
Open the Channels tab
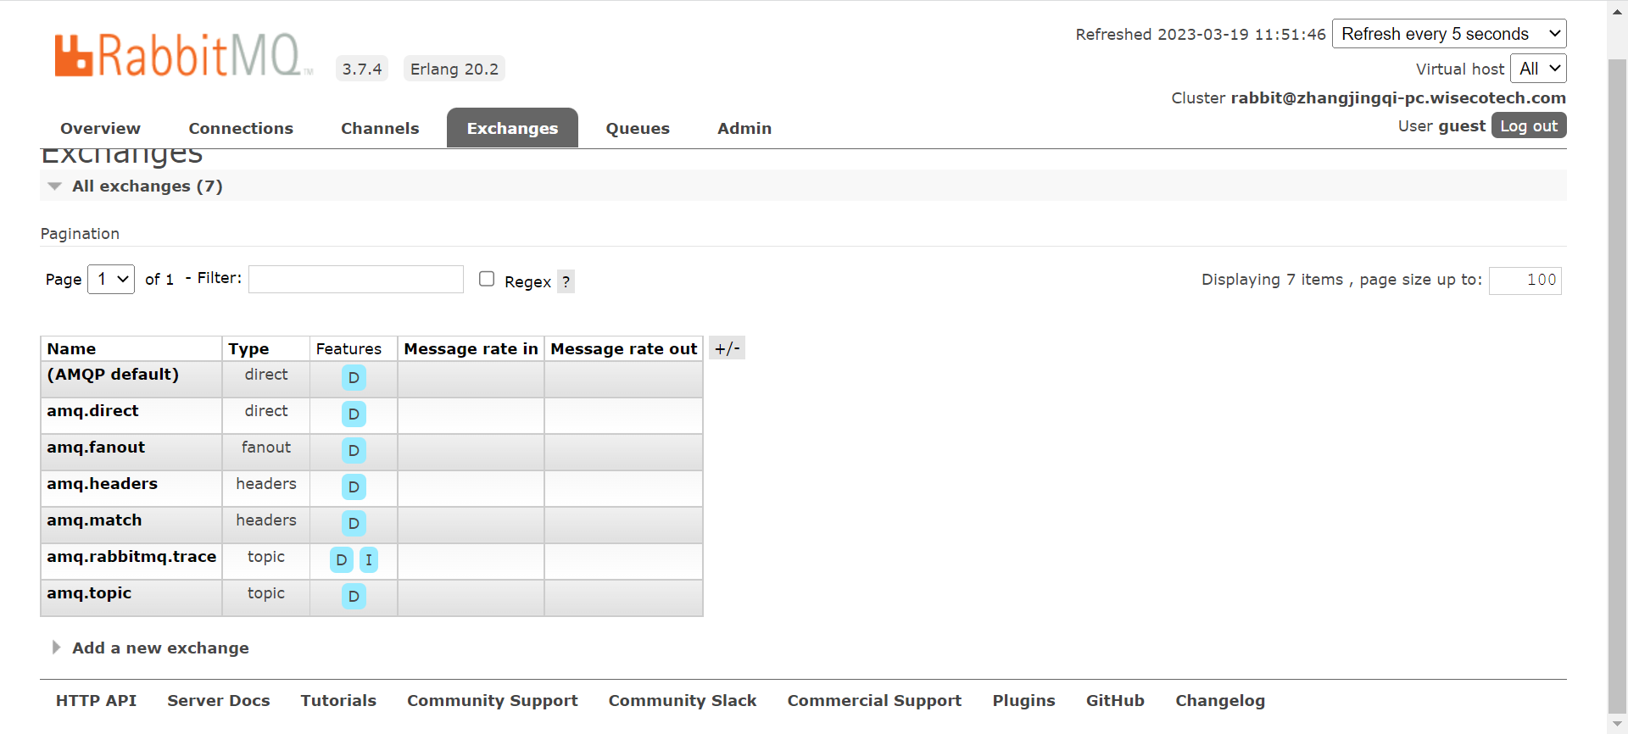[380, 128]
